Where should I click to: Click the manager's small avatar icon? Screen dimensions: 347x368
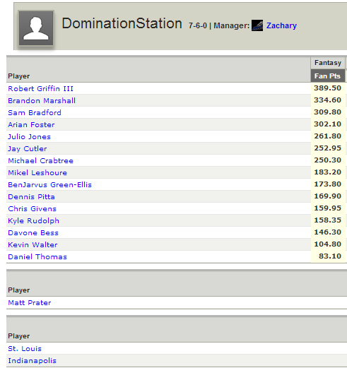coord(257,25)
